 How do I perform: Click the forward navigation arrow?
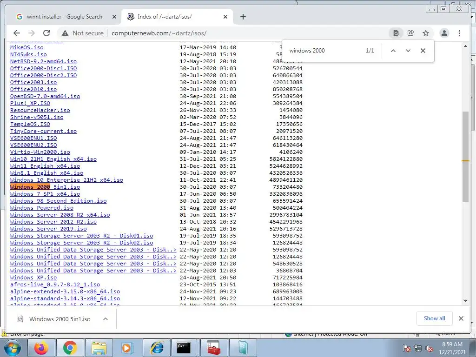click(x=31, y=33)
